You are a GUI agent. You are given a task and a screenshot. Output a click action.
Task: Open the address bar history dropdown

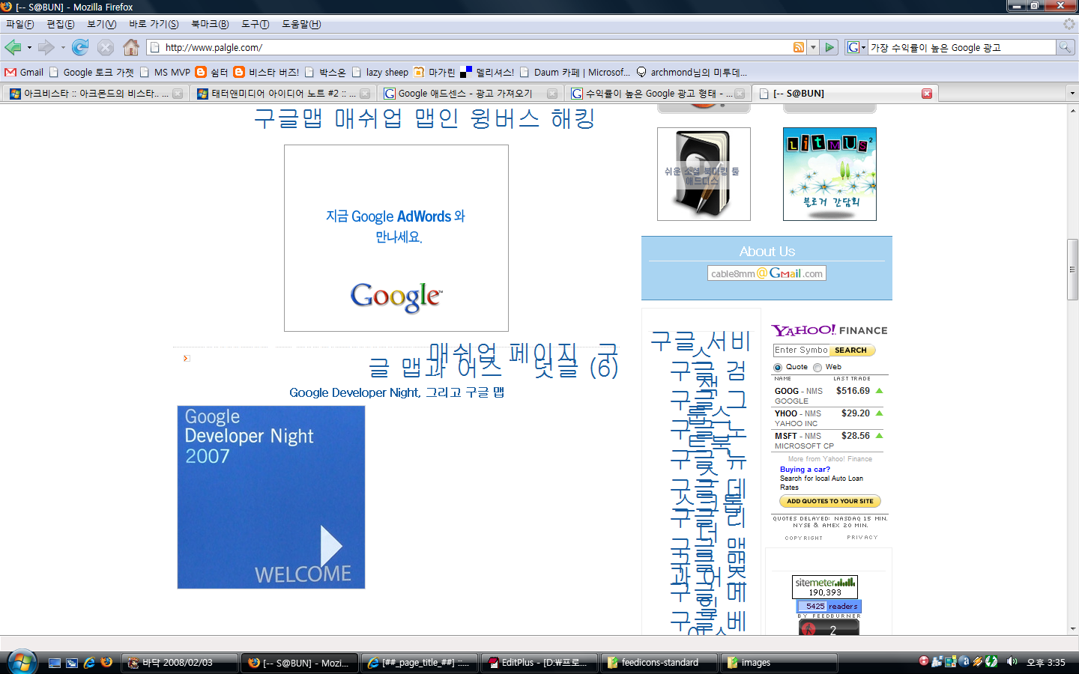point(813,47)
